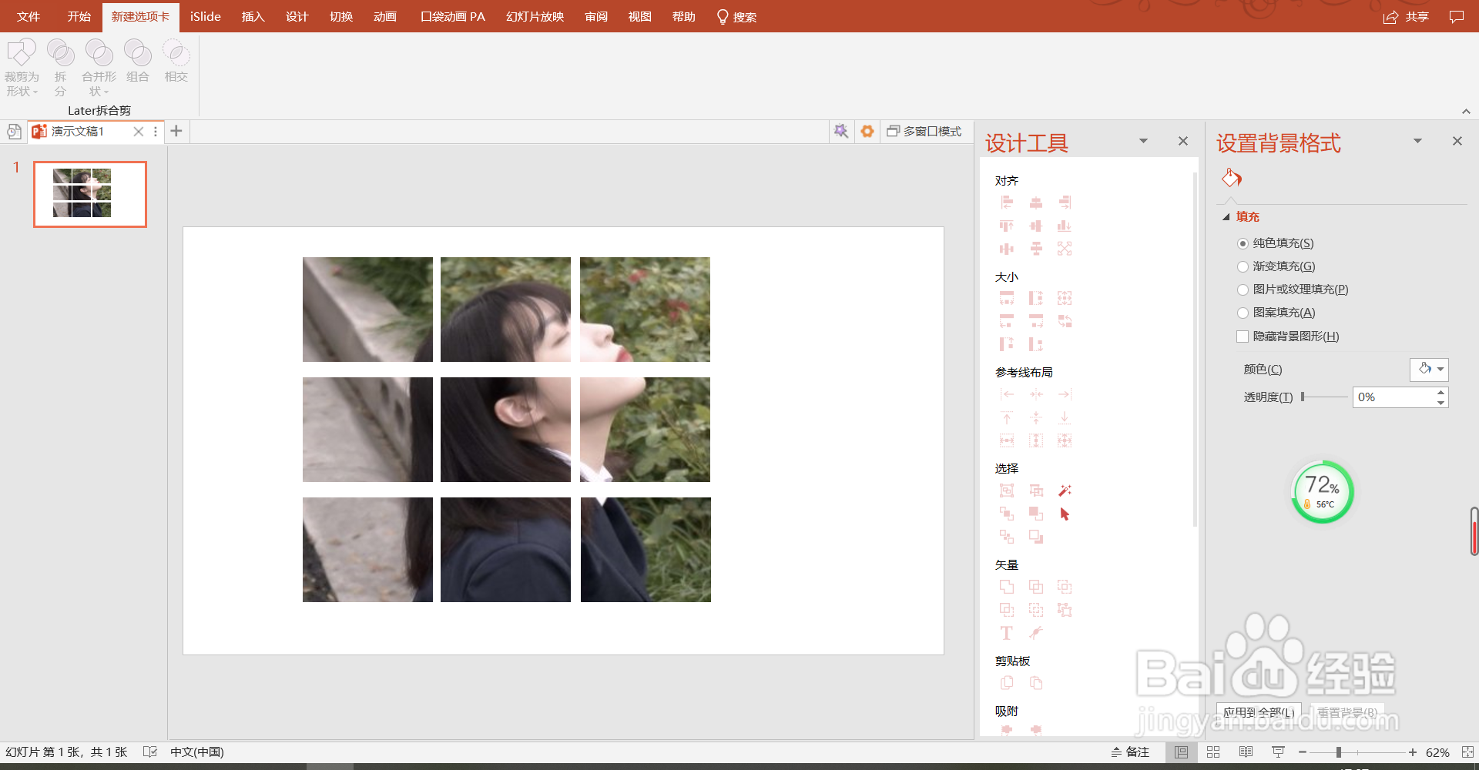Screen dimensions: 1479x770
Task: Click the paste icon under 剪贴板
Action: tap(1036, 683)
